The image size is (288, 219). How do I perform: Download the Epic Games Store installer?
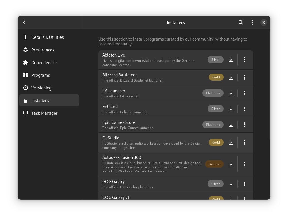click(x=231, y=125)
